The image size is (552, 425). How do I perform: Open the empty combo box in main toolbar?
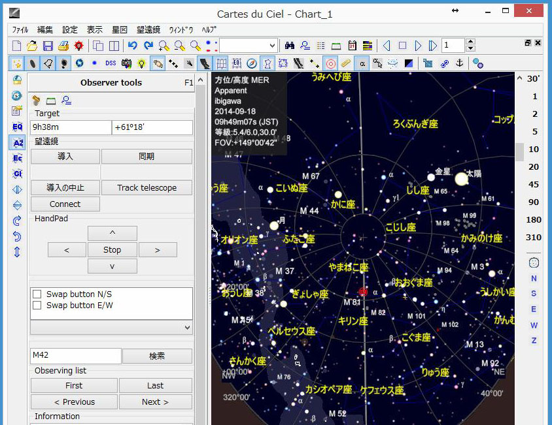click(248, 46)
